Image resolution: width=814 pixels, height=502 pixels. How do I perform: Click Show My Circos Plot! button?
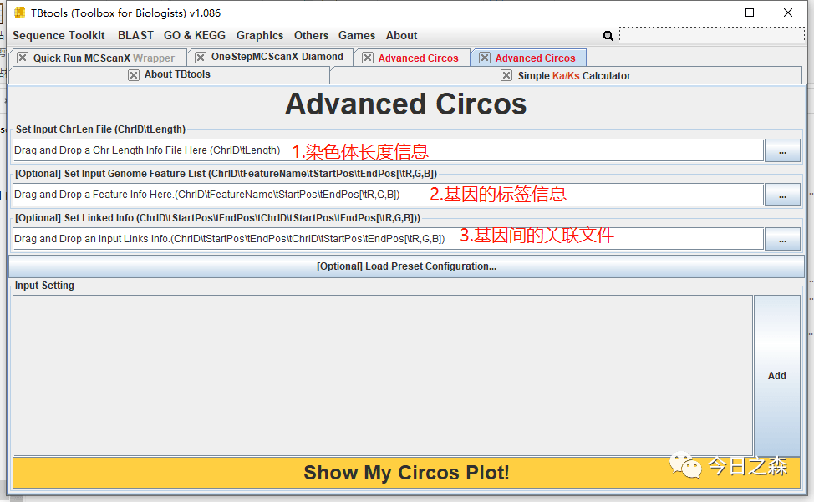click(x=406, y=473)
